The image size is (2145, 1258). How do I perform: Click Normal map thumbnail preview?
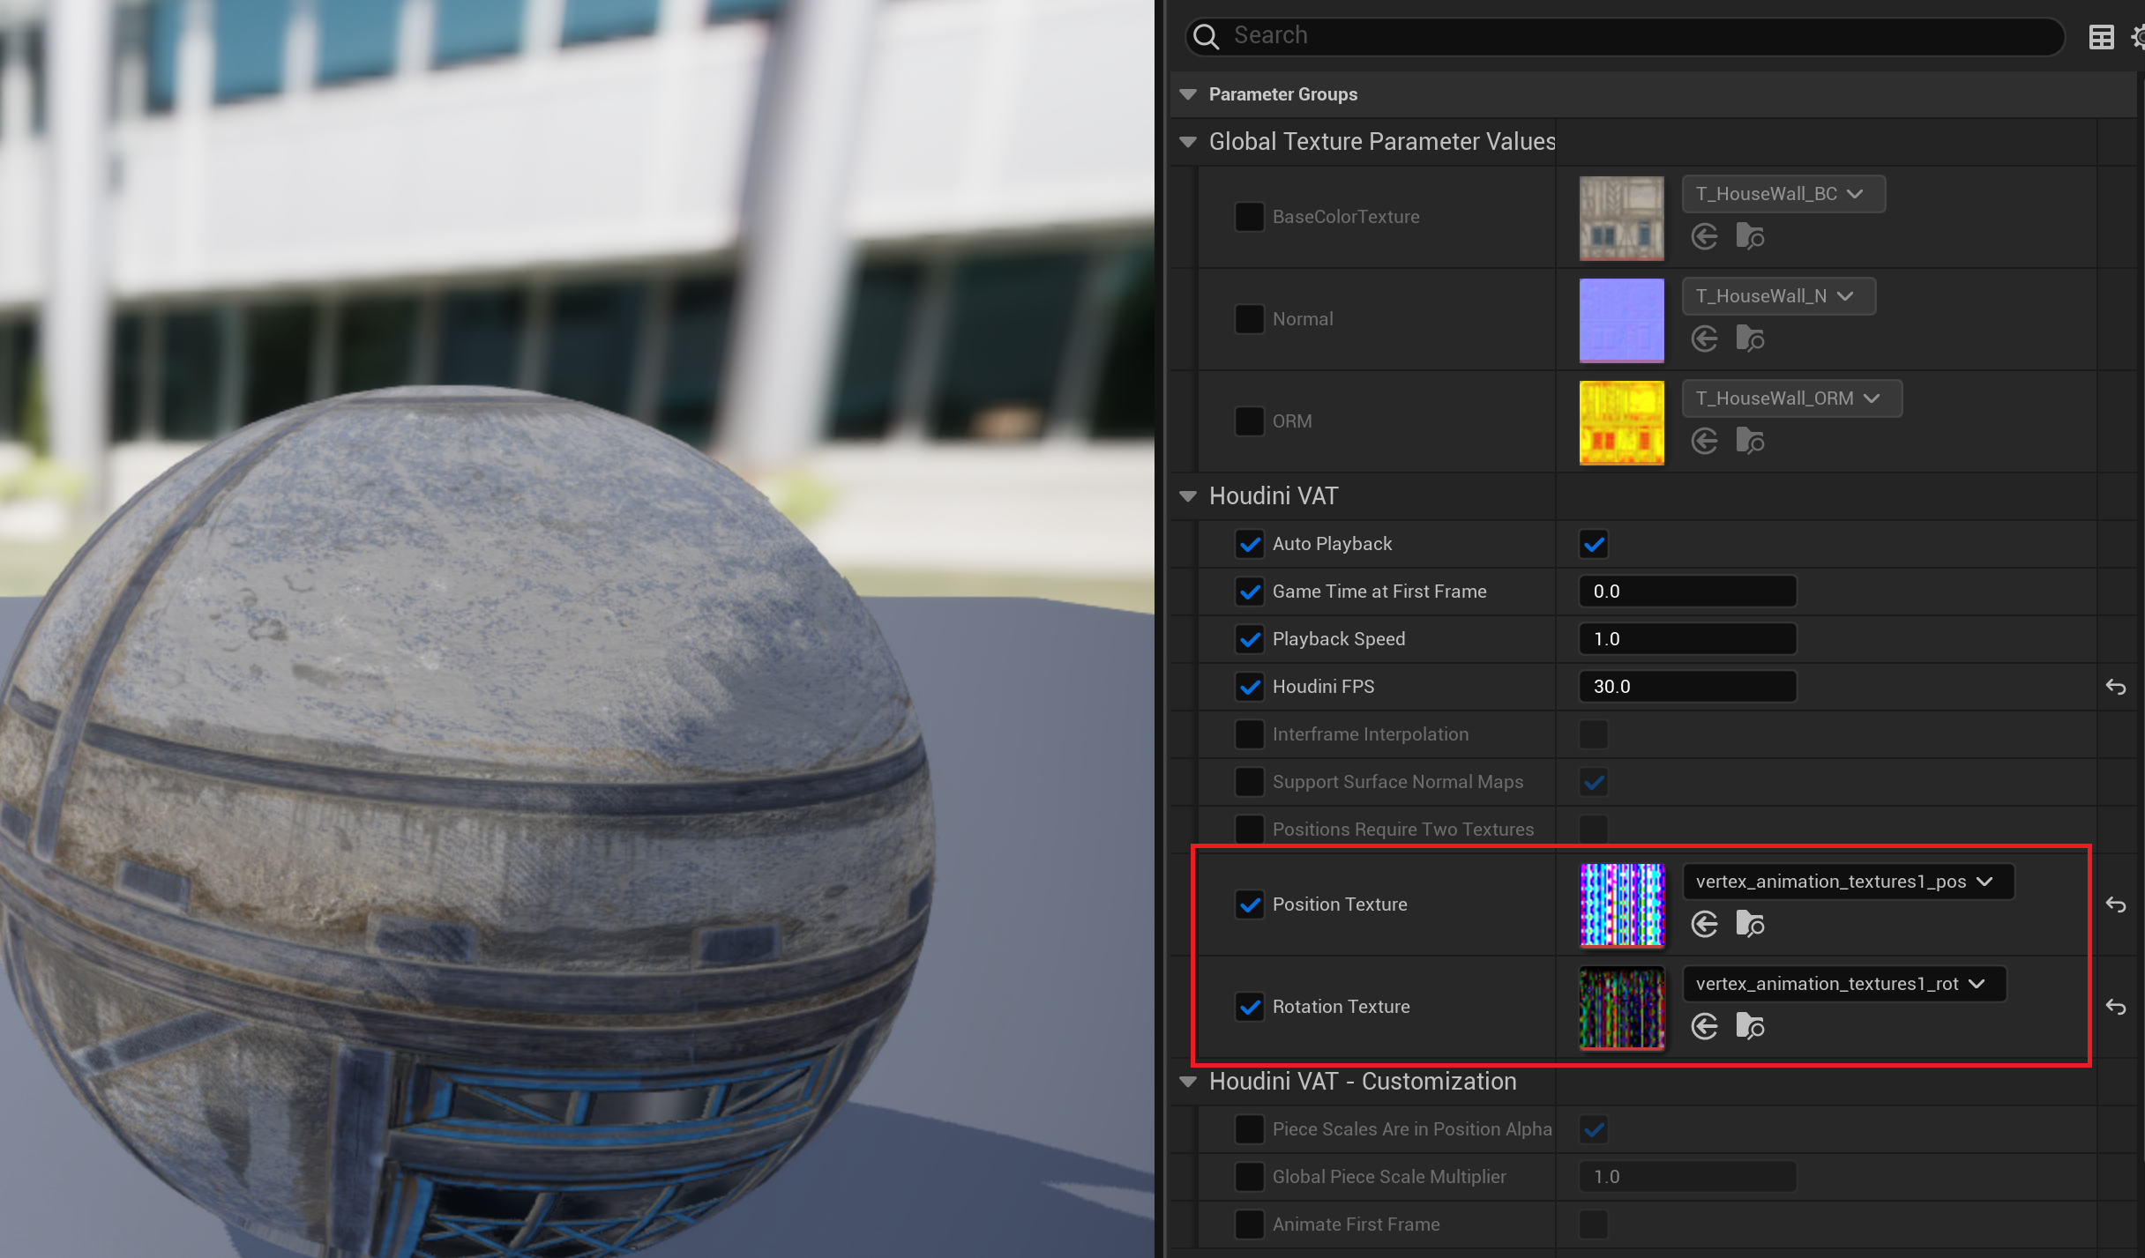1622,320
